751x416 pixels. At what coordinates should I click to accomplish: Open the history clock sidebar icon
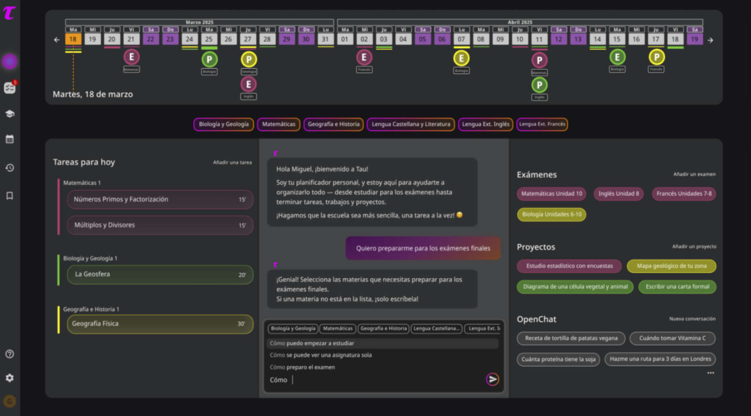point(10,168)
